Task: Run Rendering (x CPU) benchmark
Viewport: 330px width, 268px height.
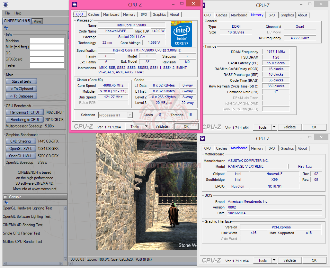Action: [25, 120]
